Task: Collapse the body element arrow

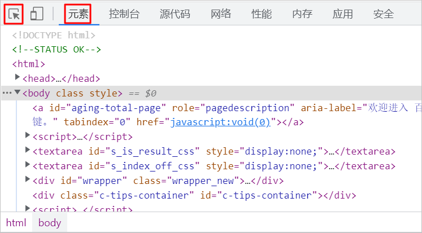Action: [18, 93]
